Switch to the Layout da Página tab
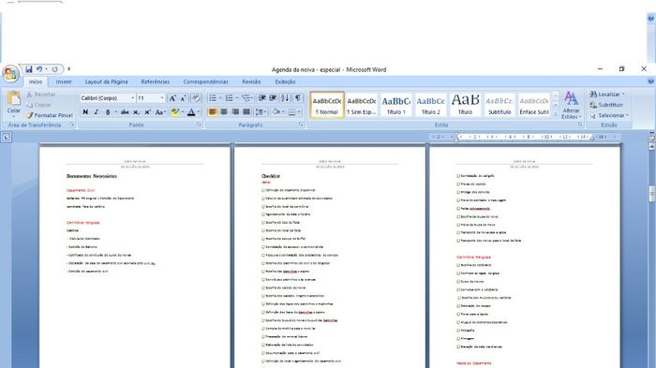The image size is (656, 368). 106,82
